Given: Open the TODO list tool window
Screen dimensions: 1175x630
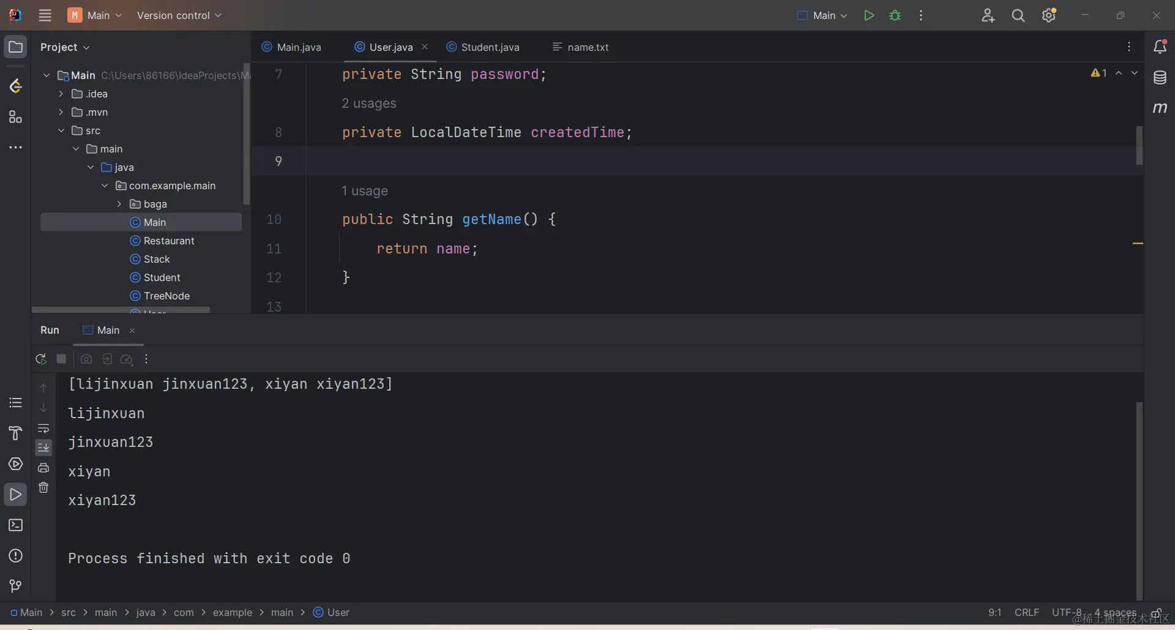Looking at the screenshot, I should [x=16, y=402].
